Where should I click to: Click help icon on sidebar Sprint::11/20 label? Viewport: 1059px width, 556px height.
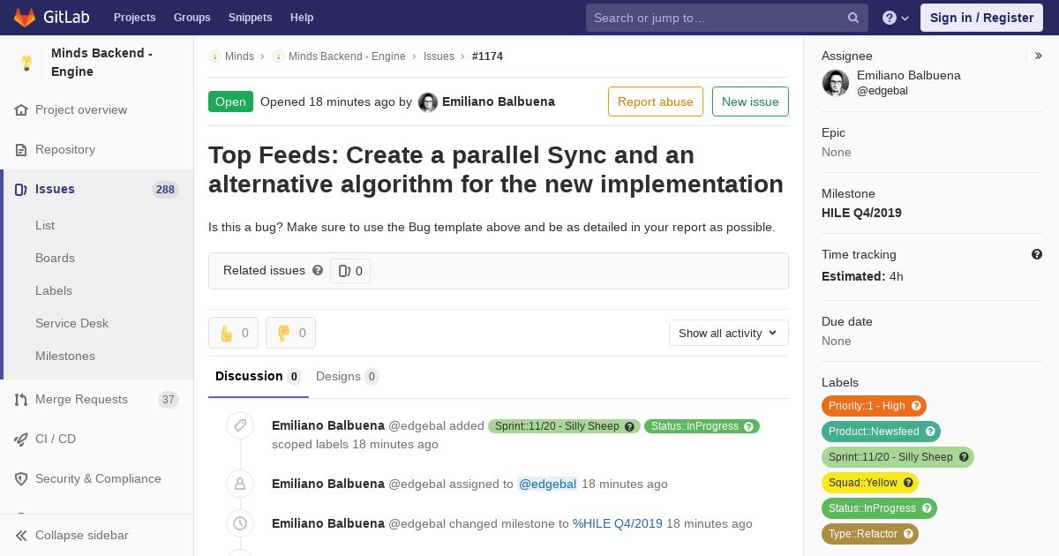(964, 457)
